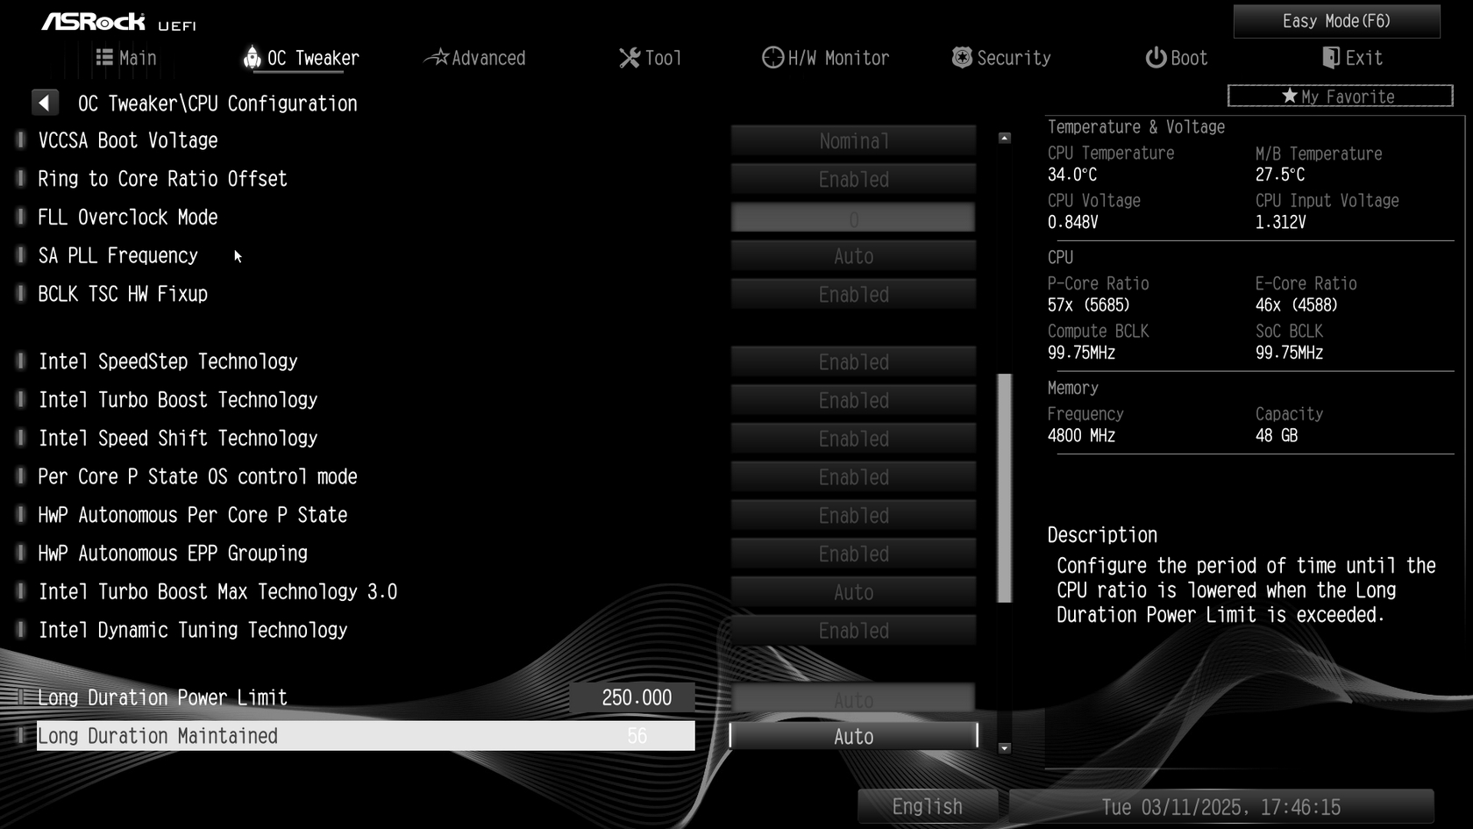This screenshot has width=1473, height=829.
Task: Toggle Intel Turbo Boost Technology setting
Action: click(x=853, y=400)
